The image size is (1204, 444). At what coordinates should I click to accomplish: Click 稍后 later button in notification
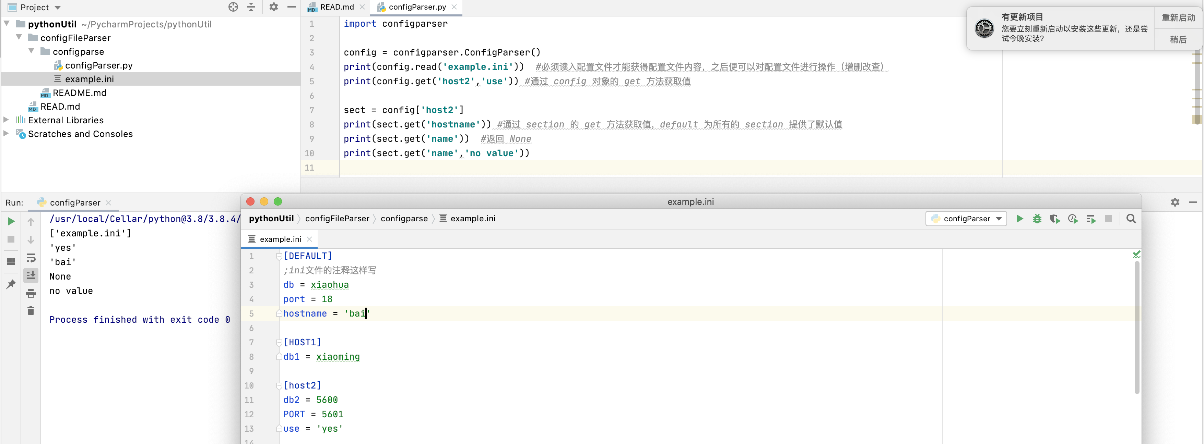click(x=1178, y=40)
